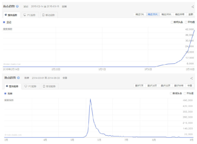Enable 平均值 checkbox on top chart

186,22
